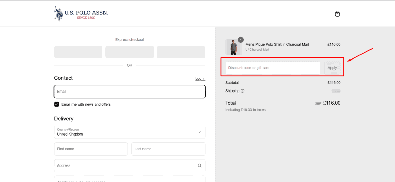This screenshot has width=395, height=182.
Task: Click the Contact section heading
Action: tap(63, 78)
